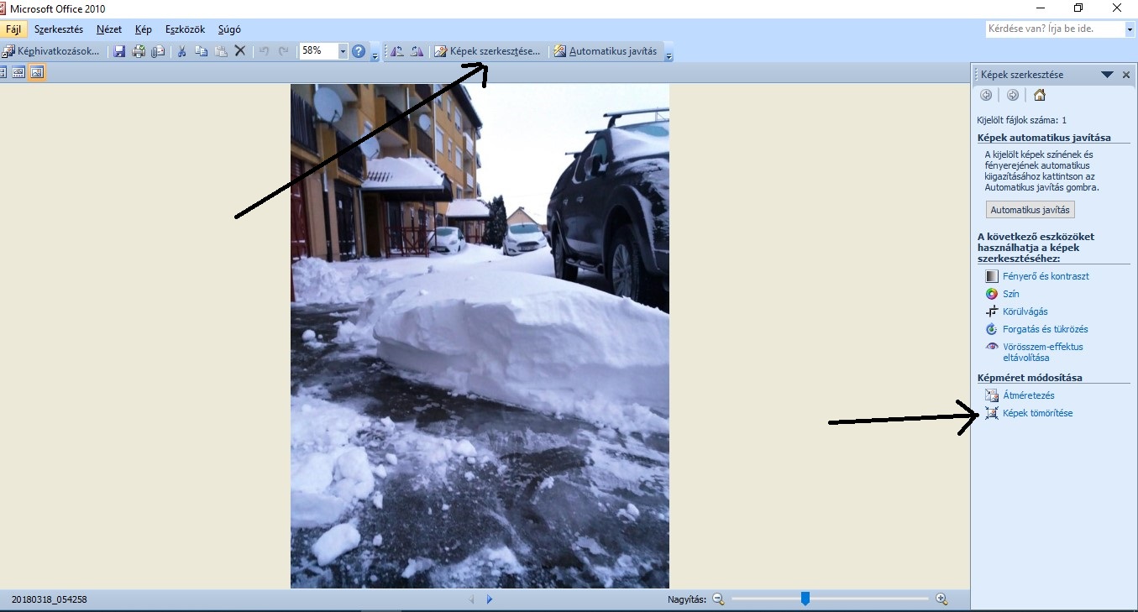Open the Képek szerkesztése pane title dropdown arrow
Viewport: 1138px width, 612px height.
click(x=1107, y=75)
